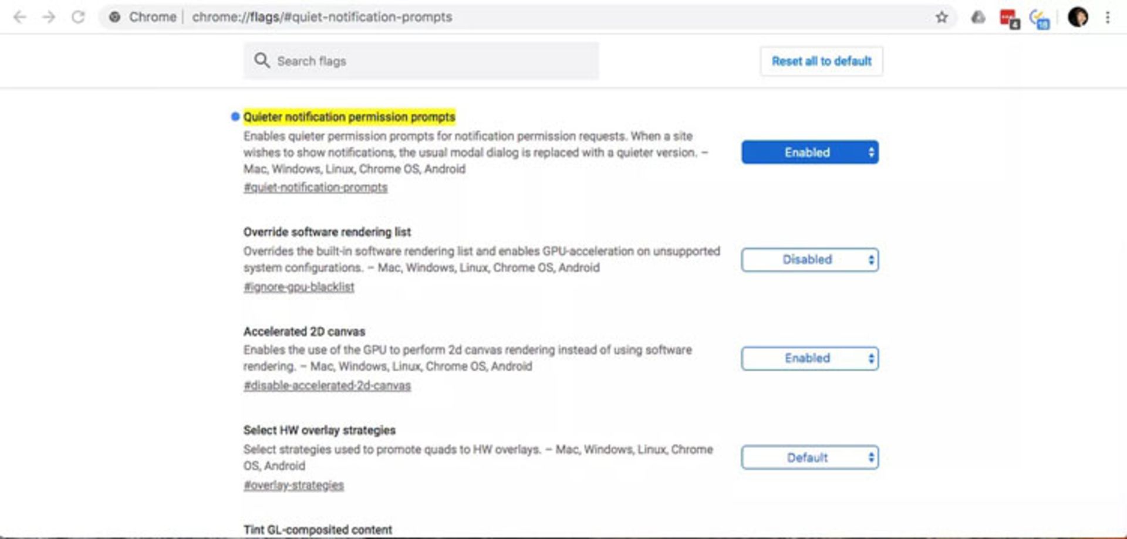Open the #quiet-notification-prompts link
Viewport: 1127px width, 539px height.
tap(316, 187)
